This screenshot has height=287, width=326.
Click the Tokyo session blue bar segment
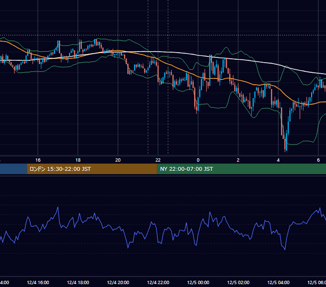(13, 169)
